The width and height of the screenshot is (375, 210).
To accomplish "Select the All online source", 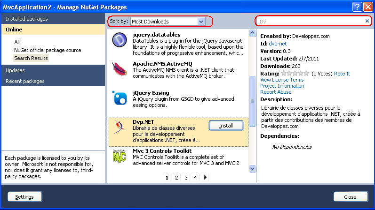I will (17, 42).
